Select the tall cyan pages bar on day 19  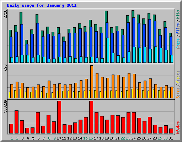[108, 50]
